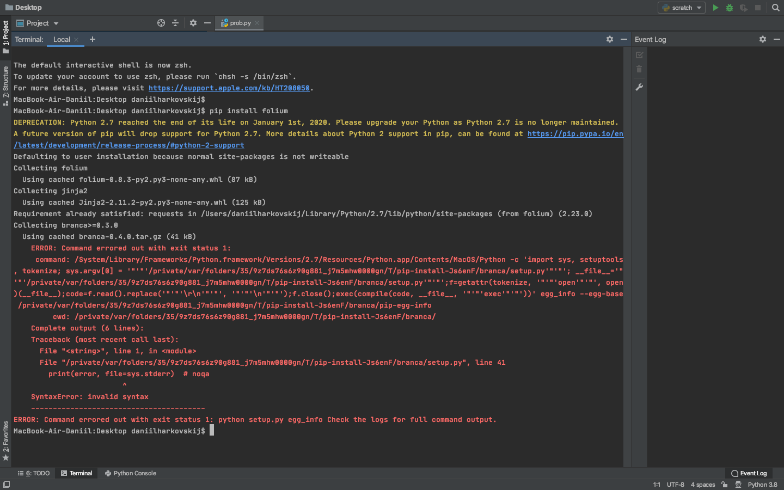Image resolution: width=784 pixels, height=490 pixels.
Task: Hide the Event Log panel
Action: click(x=777, y=39)
